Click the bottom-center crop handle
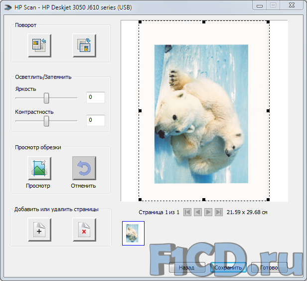This screenshot has width=307, height=281. tap(204, 200)
